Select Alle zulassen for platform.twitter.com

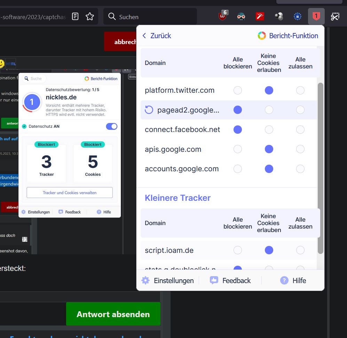300,90
